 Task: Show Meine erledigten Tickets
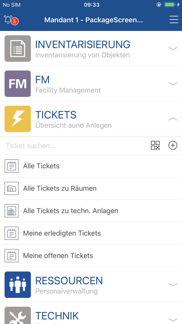click(x=91, y=233)
